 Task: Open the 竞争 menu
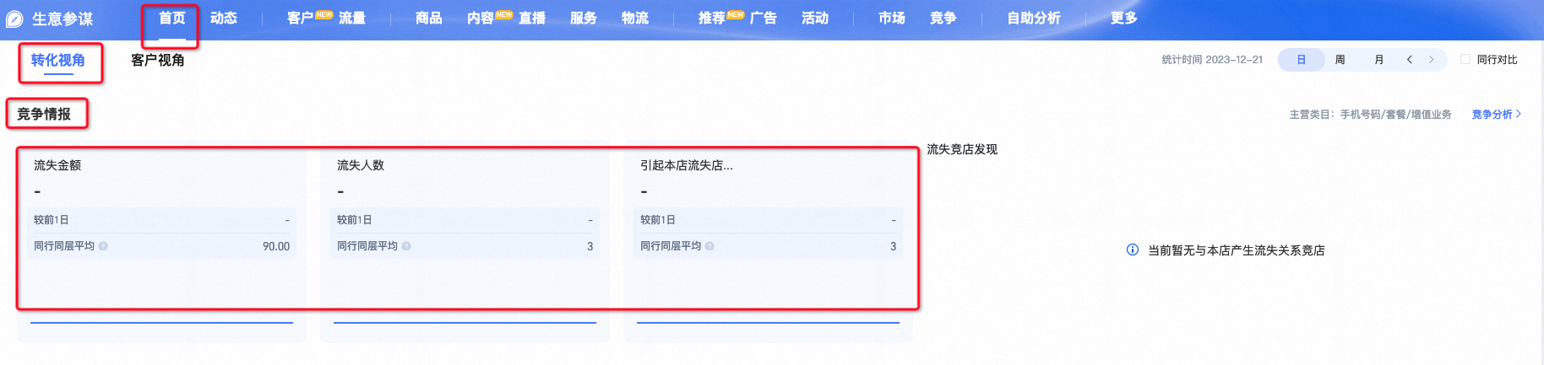(943, 19)
